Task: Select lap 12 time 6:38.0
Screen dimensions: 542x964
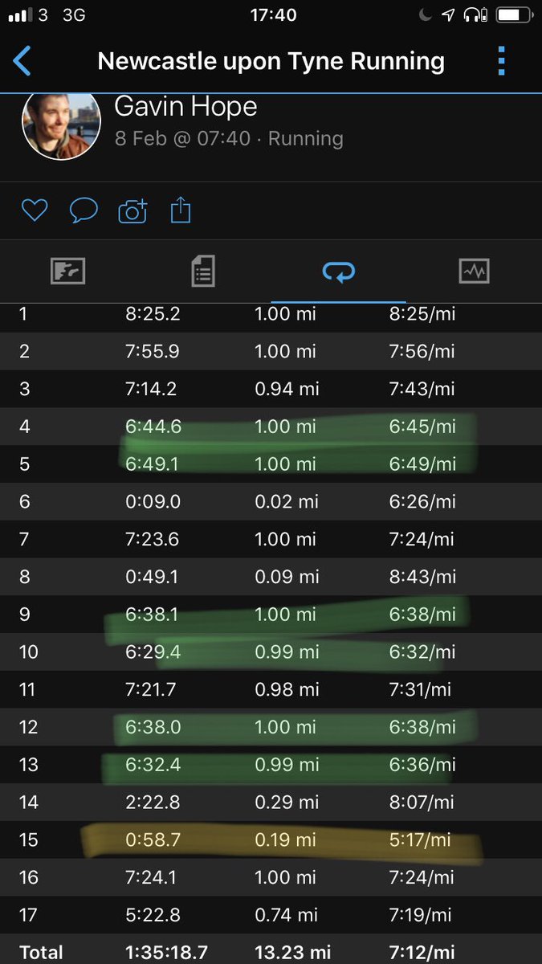Action: 153,727
